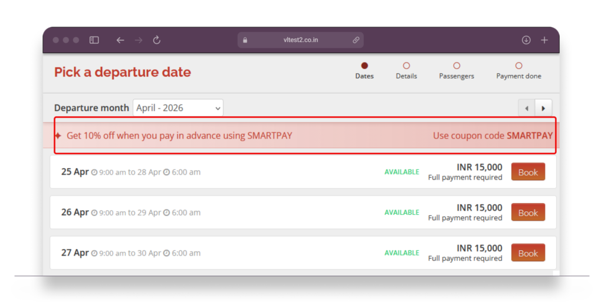The image size is (604, 304).
Task: Click INR 15,000 price on the 27 Apr row
Action: pos(479,248)
